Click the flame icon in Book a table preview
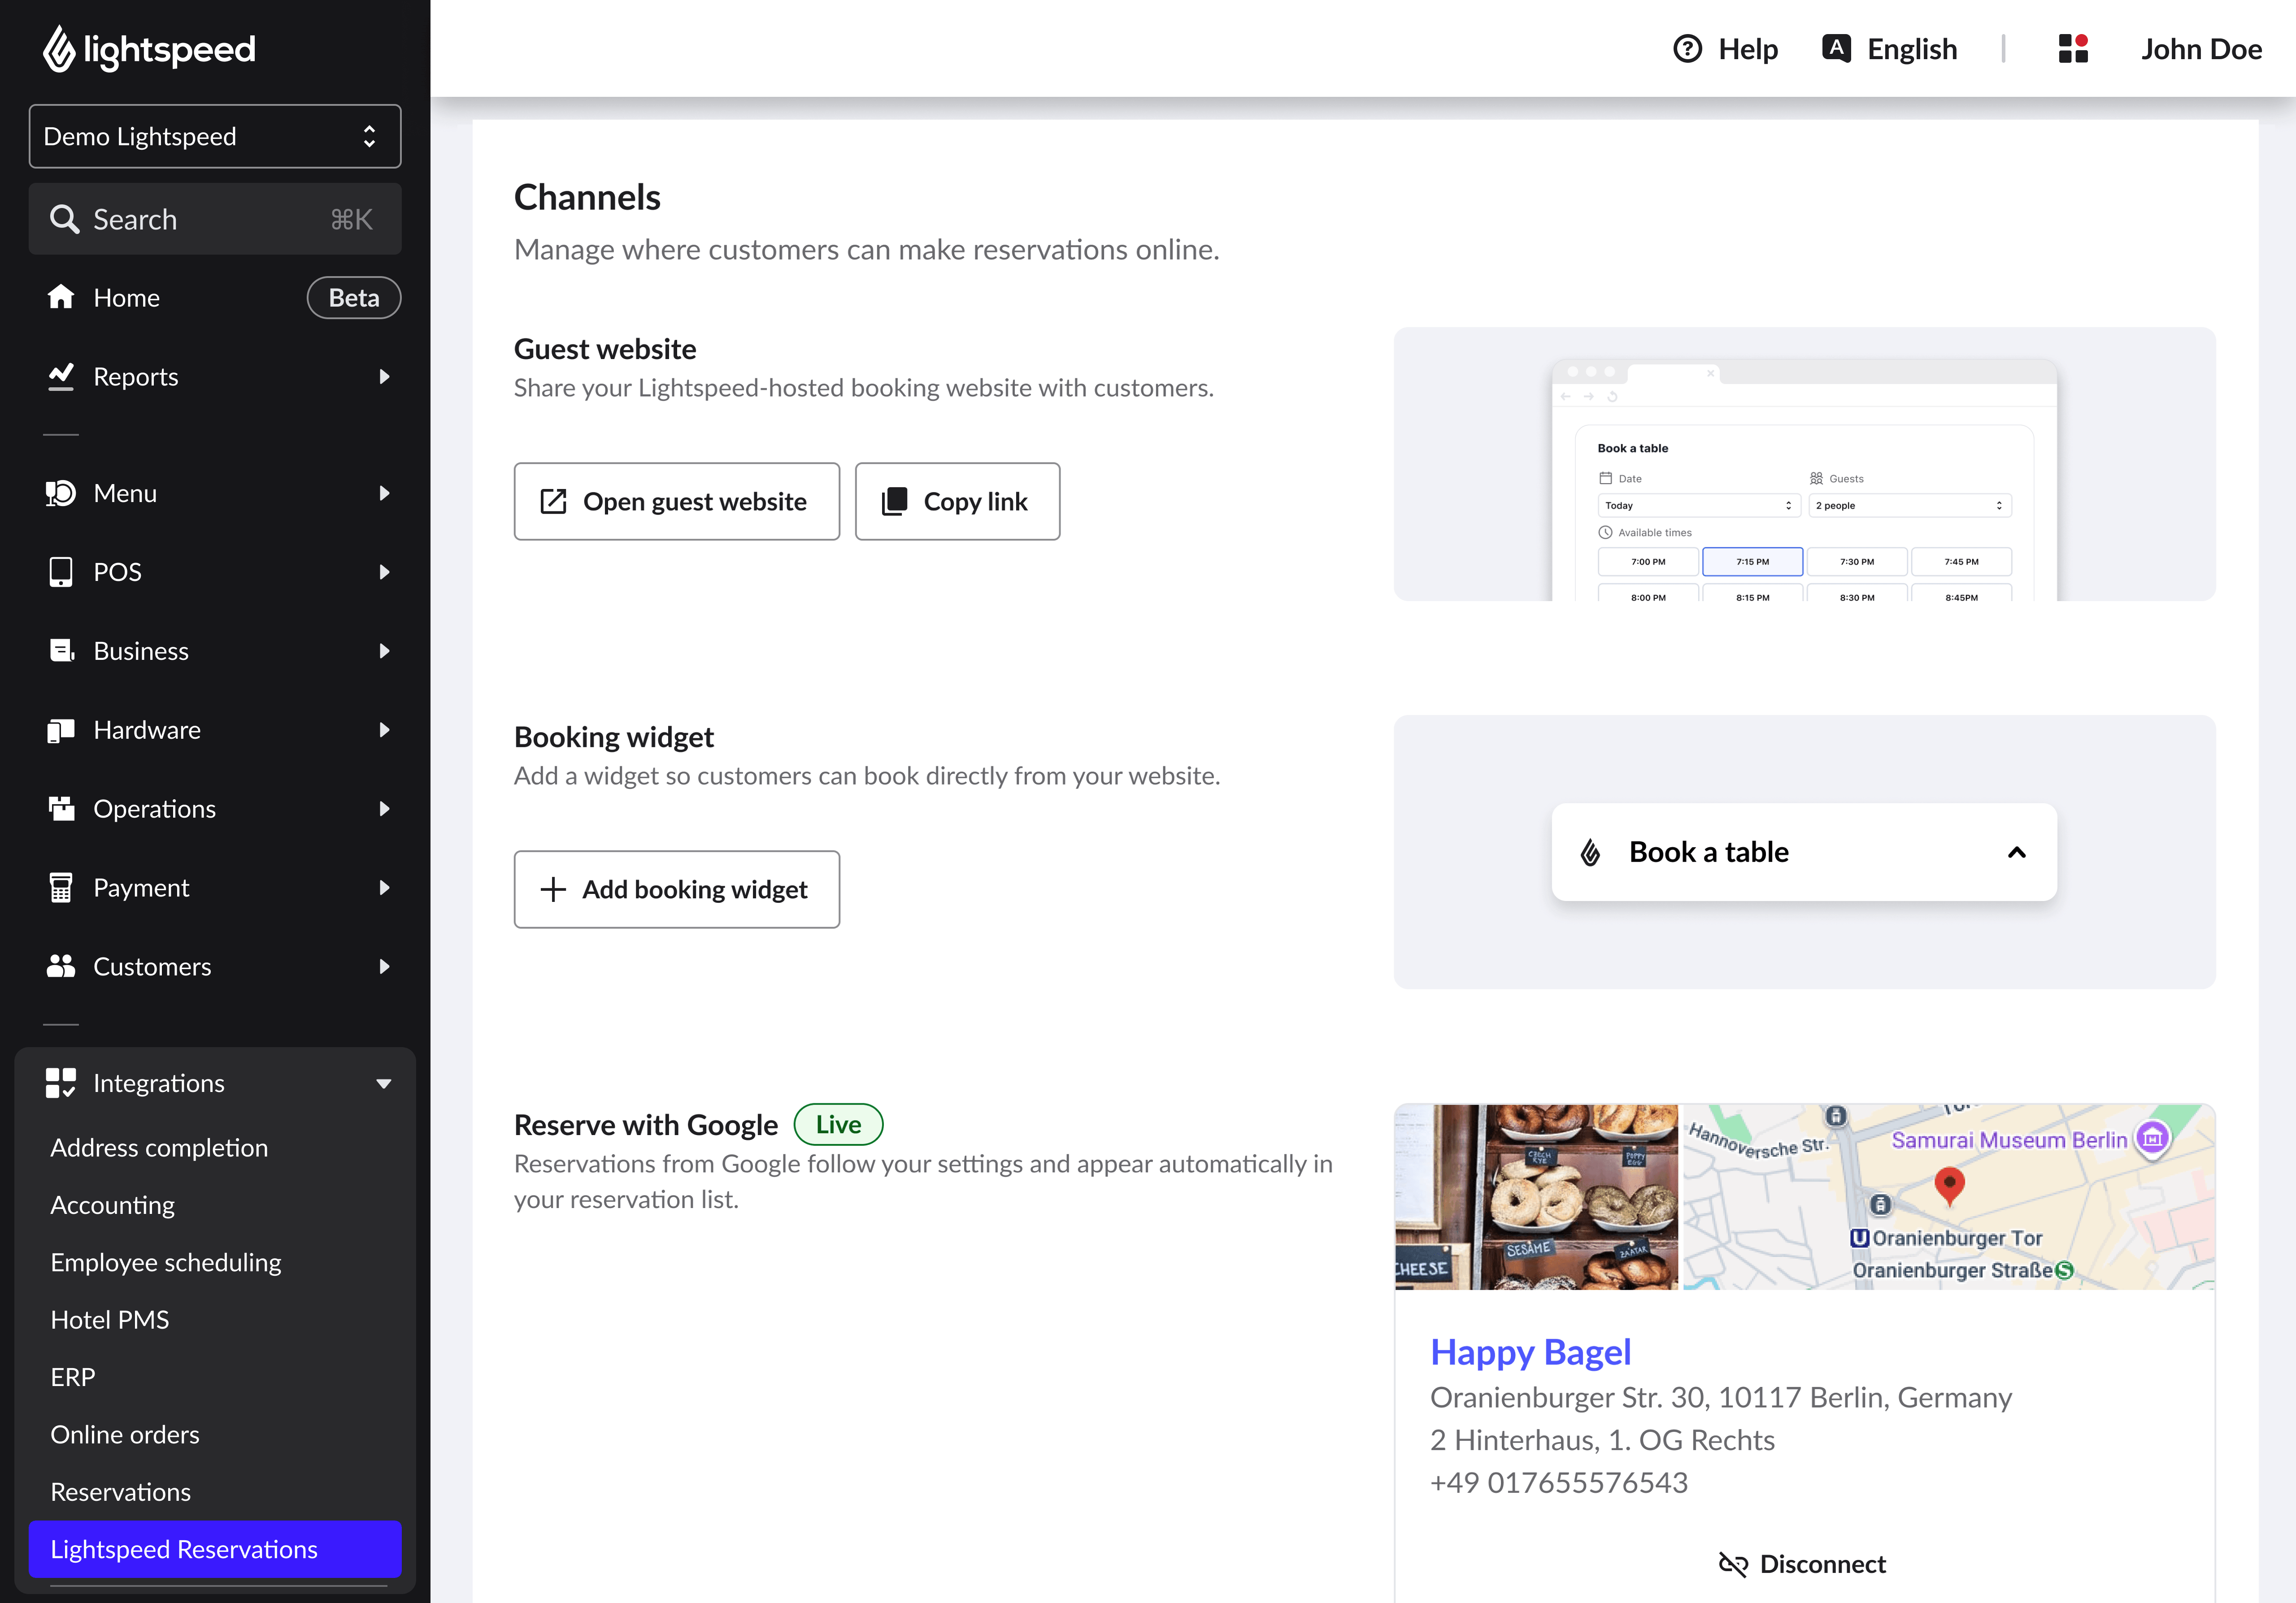The image size is (2296, 1603). pos(1590,853)
